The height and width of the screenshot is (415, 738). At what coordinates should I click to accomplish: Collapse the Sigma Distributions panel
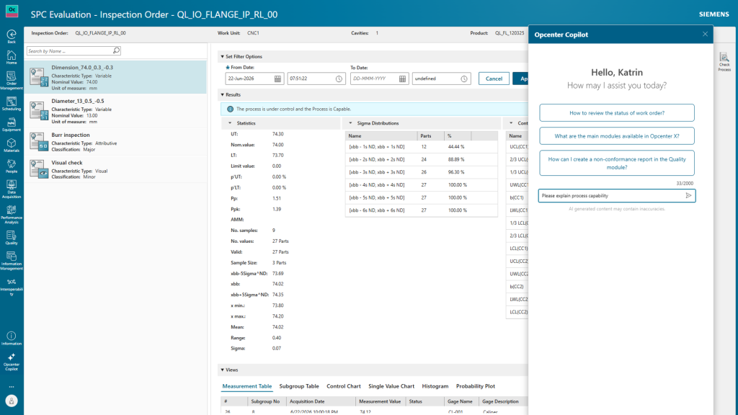pos(350,122)
